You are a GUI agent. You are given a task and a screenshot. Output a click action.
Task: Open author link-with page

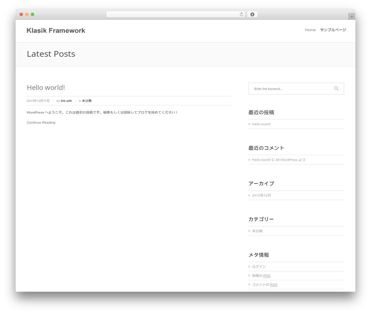click(x=66, y=101)
